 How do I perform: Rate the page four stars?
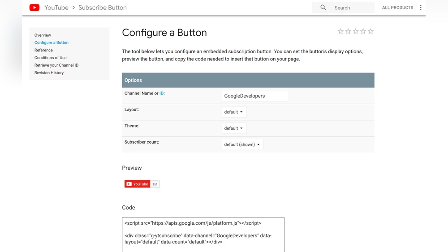tap(363, 31)
